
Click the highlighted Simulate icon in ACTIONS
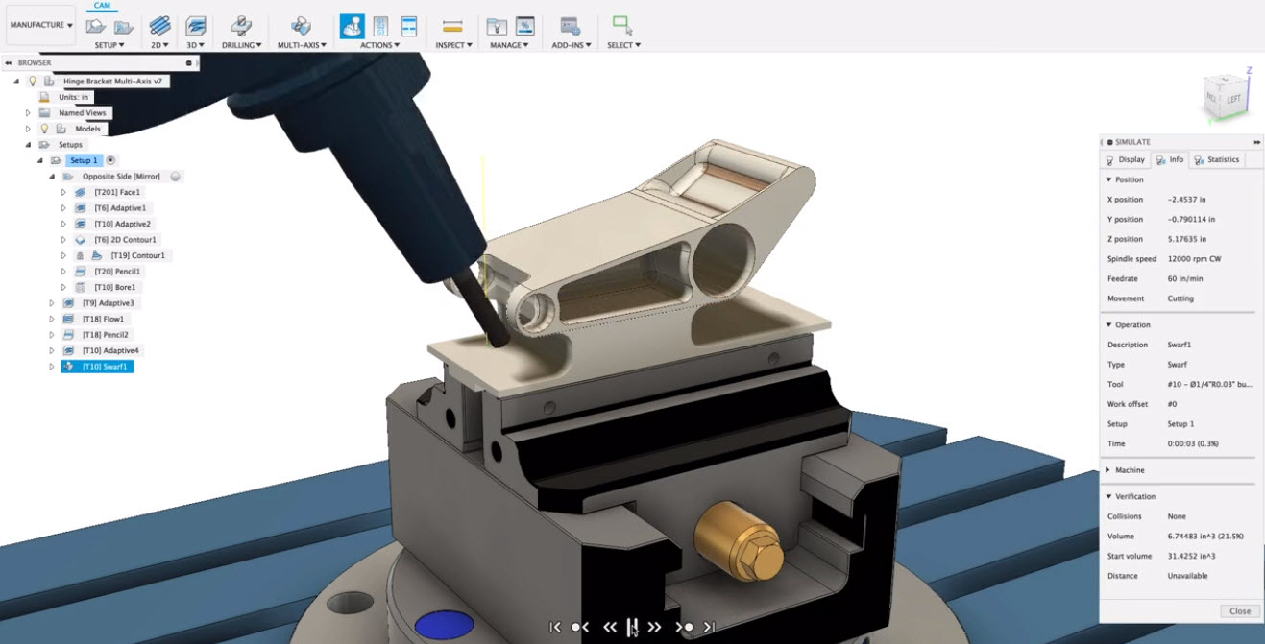coord(352,26)
